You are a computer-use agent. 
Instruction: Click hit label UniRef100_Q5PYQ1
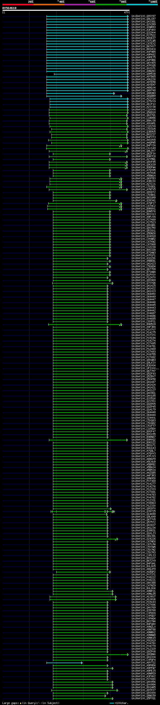tap(143, 698)
